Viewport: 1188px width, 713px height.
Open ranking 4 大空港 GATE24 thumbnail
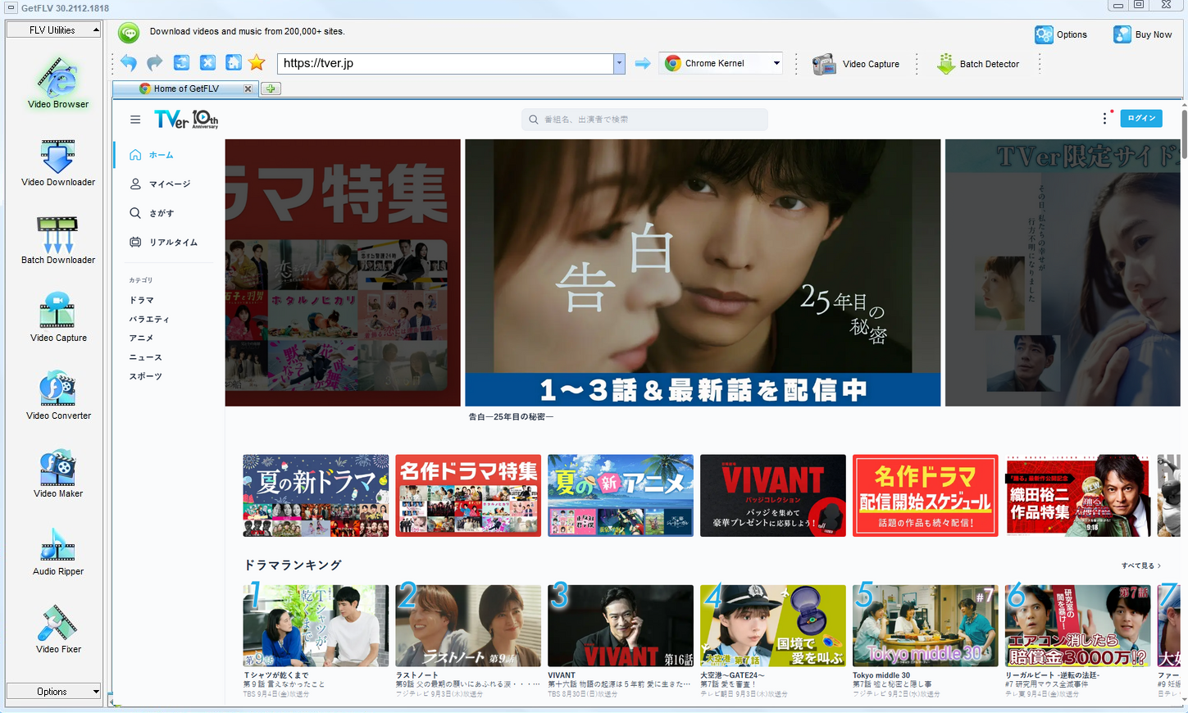[773, 626]
